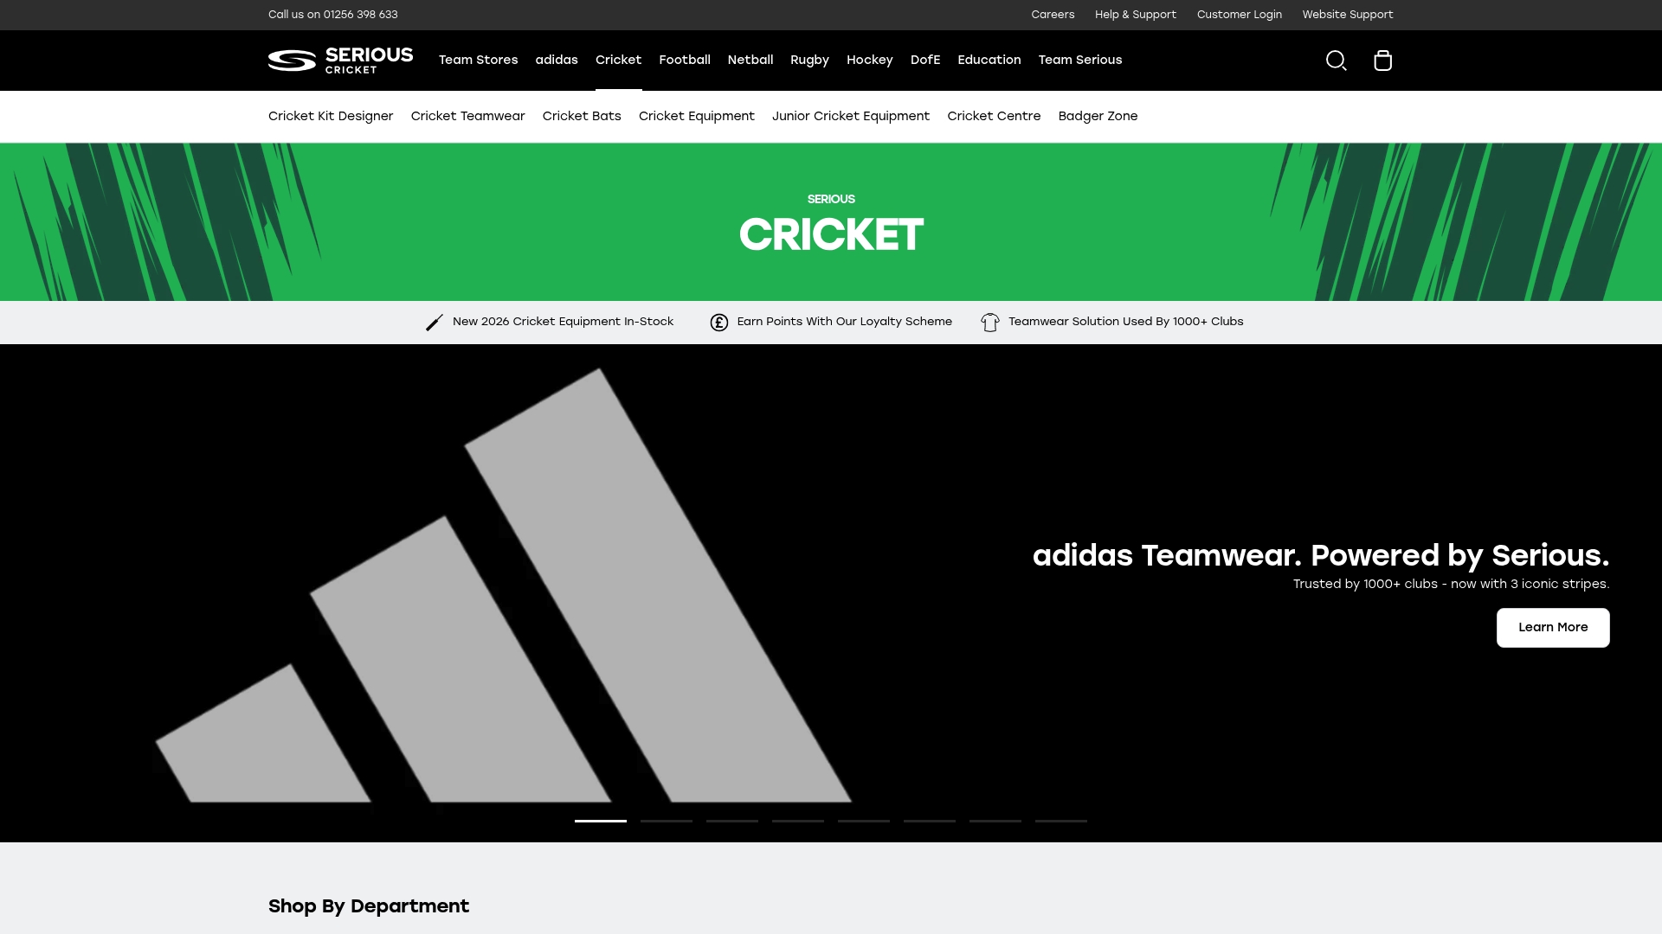Open the site search

[1336, 61]
